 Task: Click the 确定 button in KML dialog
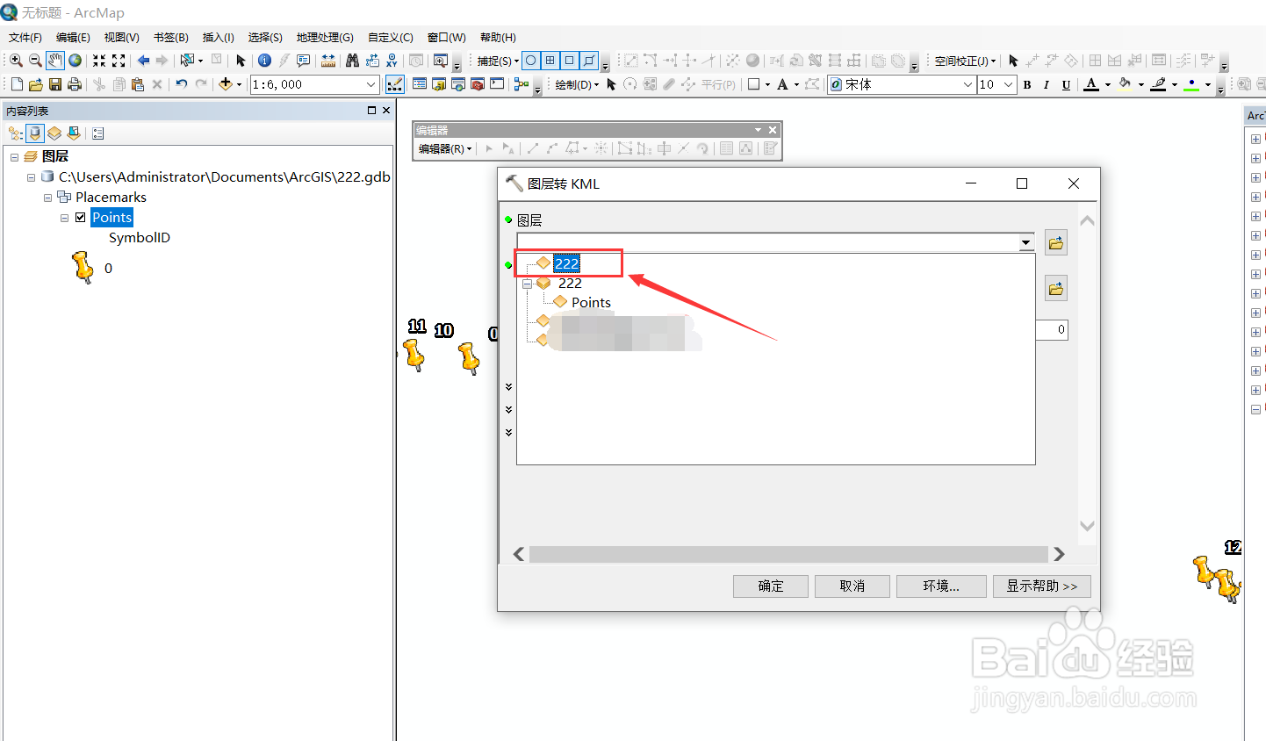click(x=770, y=586)
